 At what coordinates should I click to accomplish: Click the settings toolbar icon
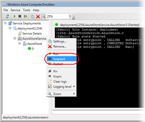[32, 16]
